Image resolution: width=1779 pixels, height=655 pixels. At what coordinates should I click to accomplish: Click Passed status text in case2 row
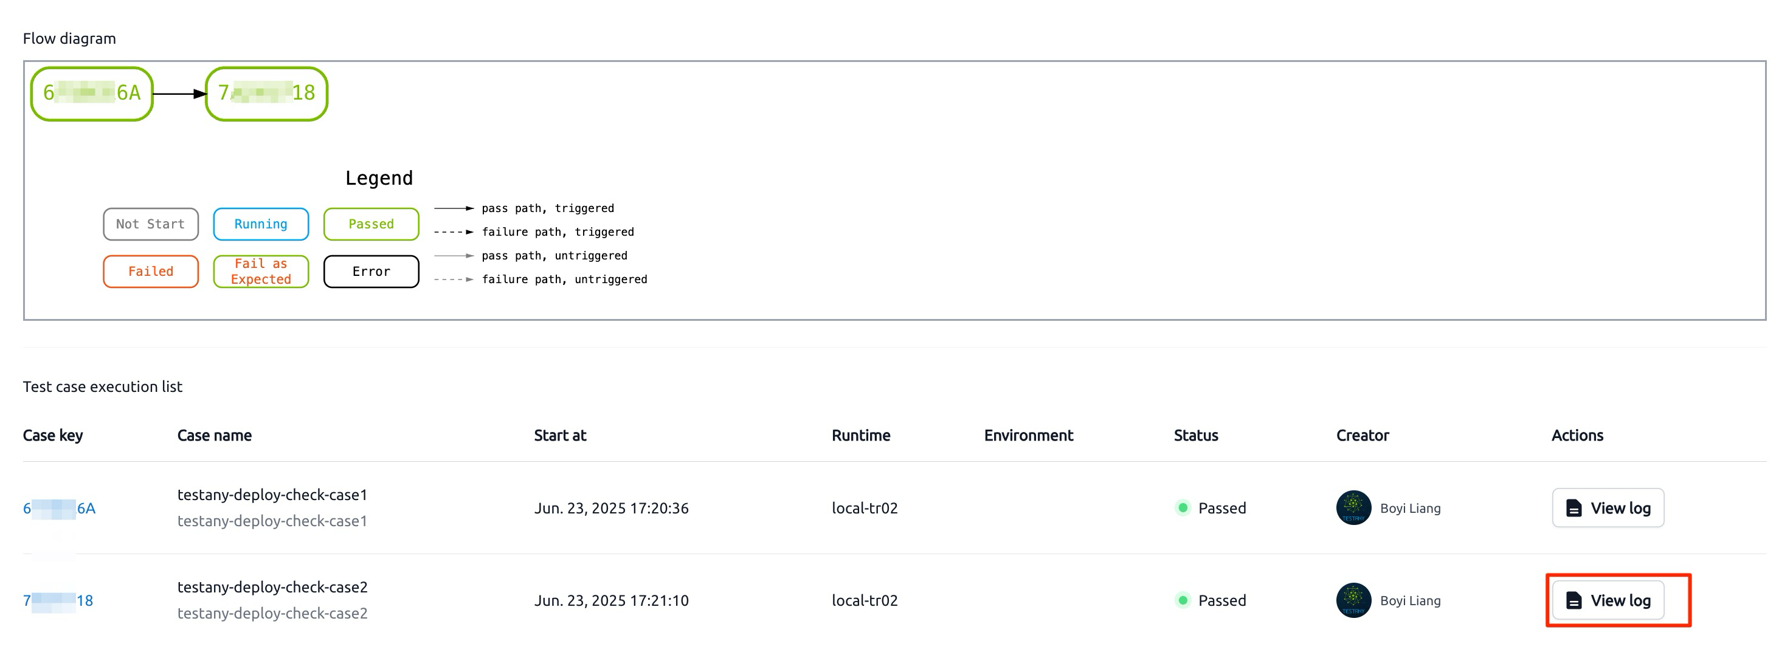point(1222,600)
